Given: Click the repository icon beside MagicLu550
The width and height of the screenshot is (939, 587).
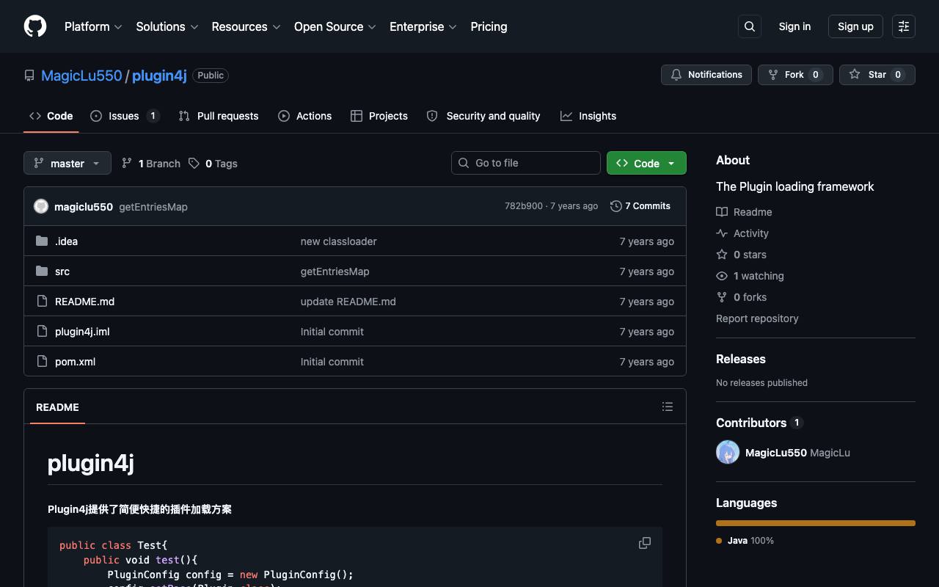Looking at the screenshot, I should [x=29, y=76].
